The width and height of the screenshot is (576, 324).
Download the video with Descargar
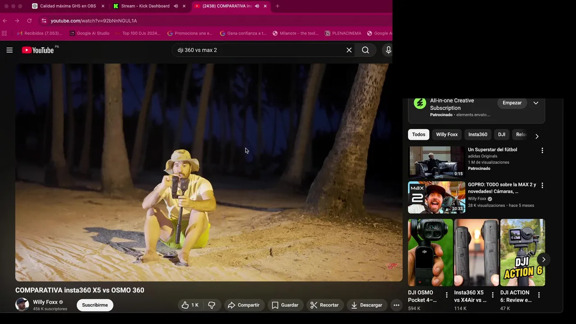click(366, 305)
